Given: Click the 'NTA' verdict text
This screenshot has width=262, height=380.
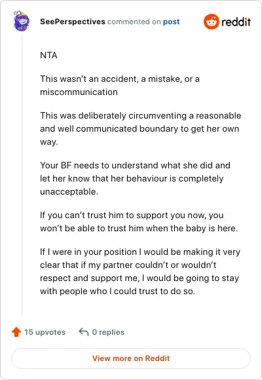Looking at the screenshot, I should pyautogui.click(x=48, y=55).
